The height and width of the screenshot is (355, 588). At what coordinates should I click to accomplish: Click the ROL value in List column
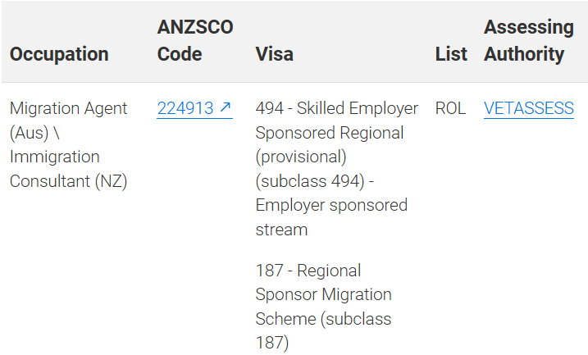(x=450, y=108)
